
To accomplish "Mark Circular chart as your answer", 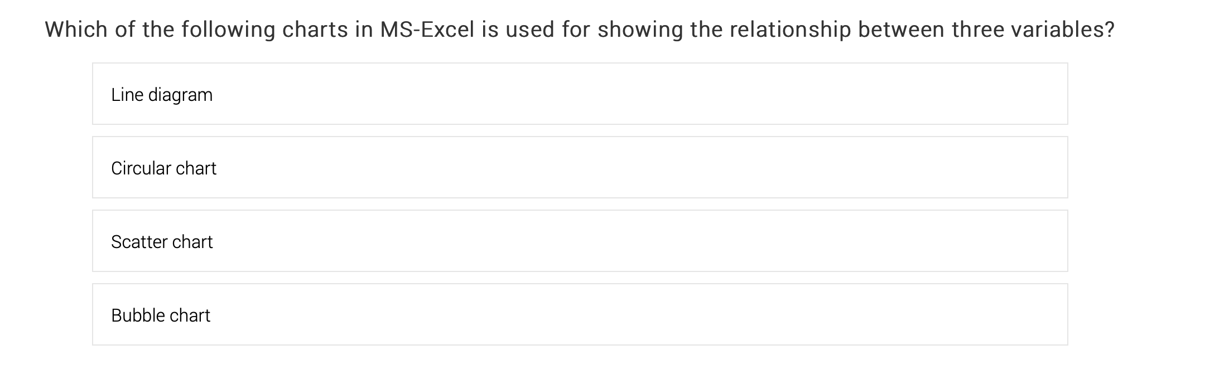I will pyautogui.click(x=580, y=167).
